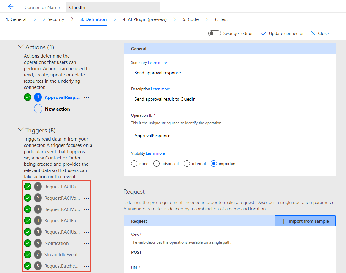Viewport: 346px width, 273px height.
Task: Click the Description input field
Action: click(x=229, y=99)
